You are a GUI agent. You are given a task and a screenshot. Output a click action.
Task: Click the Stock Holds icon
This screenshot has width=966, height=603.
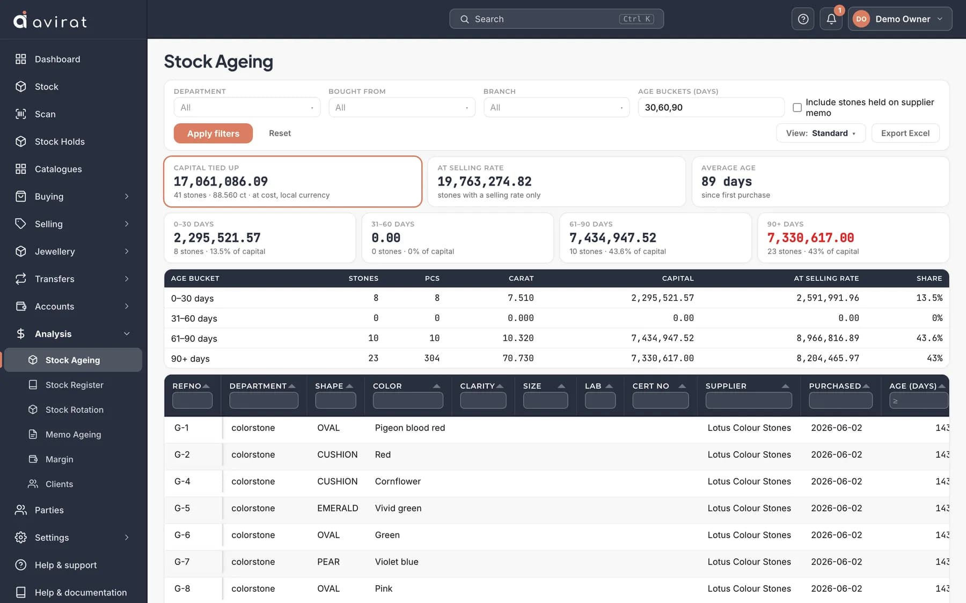tap(20, 142)
